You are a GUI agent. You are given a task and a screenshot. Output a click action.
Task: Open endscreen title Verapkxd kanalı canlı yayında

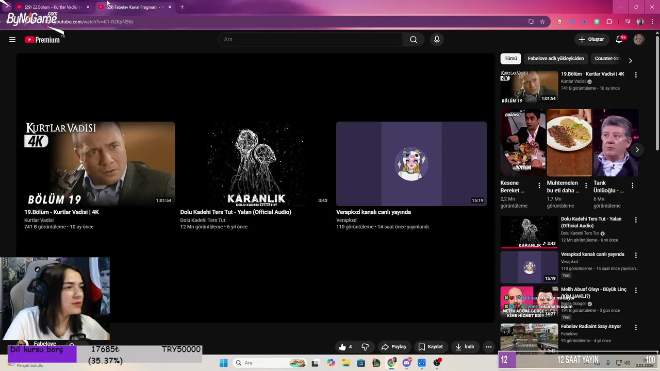[373, 212]
